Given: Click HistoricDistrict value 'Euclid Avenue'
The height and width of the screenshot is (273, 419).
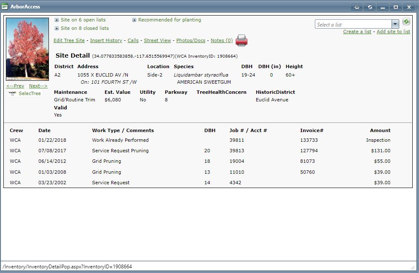Looking at the screenshot, I should (272, 100).
